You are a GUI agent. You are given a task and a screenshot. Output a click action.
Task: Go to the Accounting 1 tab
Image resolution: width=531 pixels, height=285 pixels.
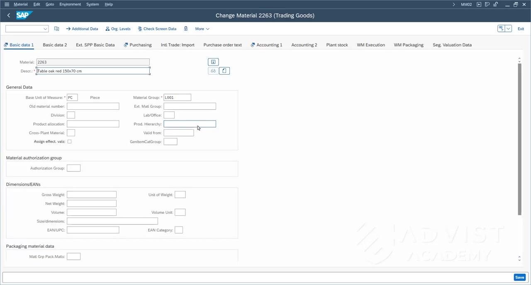point(267,45)
